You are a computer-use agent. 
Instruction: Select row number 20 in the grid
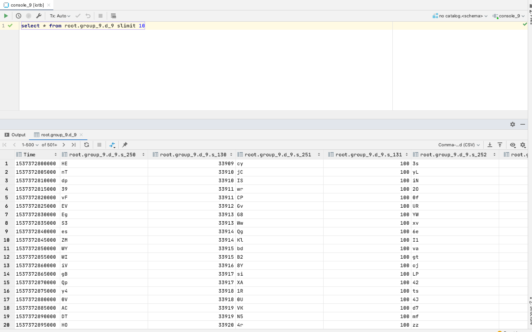tap(7, 325)
